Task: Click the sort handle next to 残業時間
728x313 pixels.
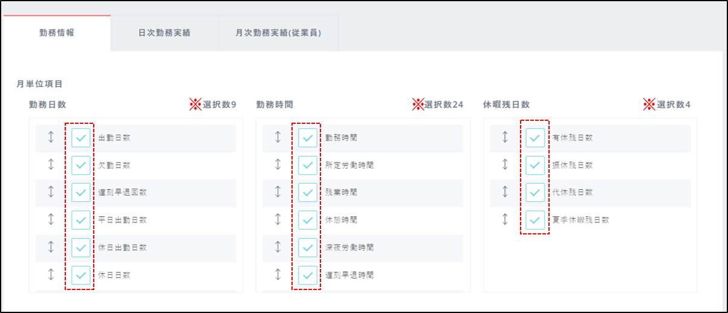Action: pos(278,192)
